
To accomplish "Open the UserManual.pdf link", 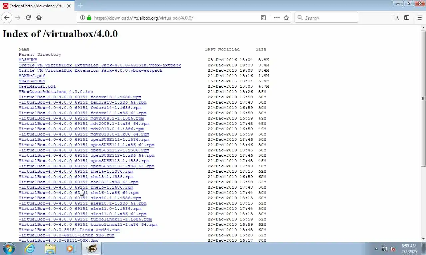I will [x=37, y=86].
